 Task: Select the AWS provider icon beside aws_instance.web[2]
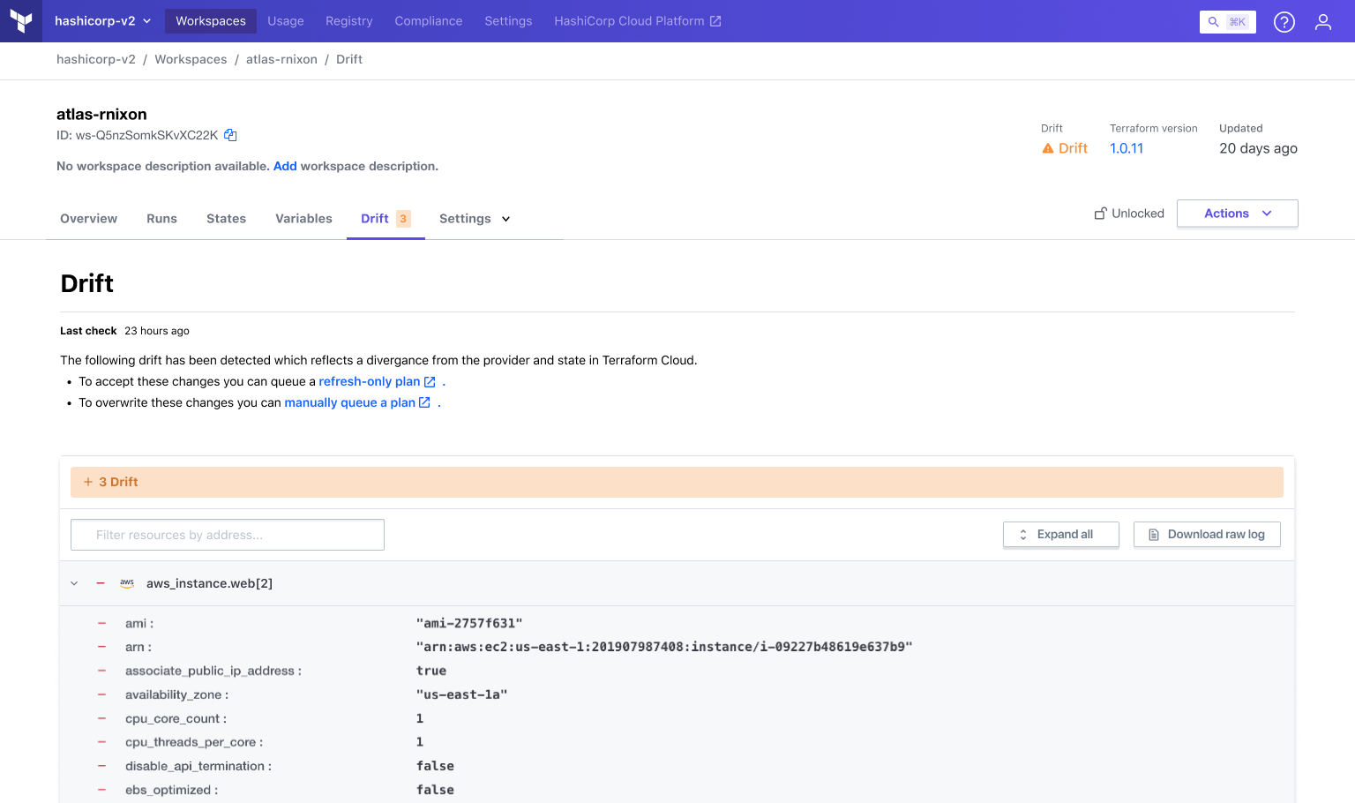[126, 582]
